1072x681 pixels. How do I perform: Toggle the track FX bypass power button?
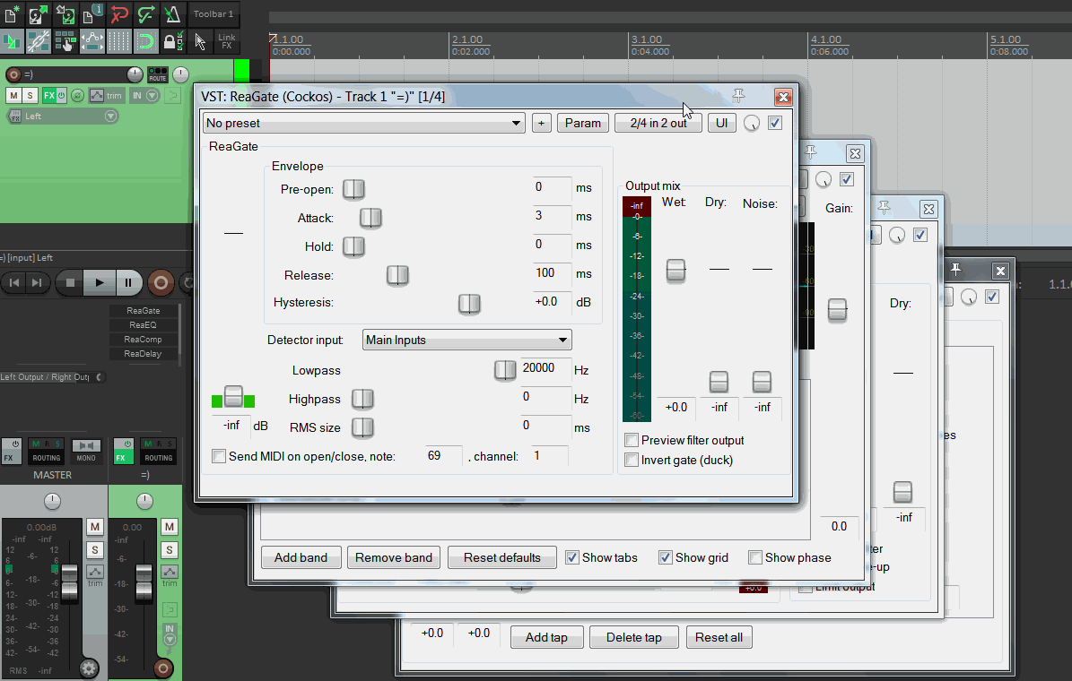coord(62,96)
